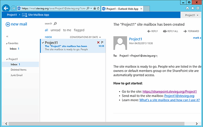Show all messages filter
The width and height of the screenshot is (203, 127).
point(46,30)
